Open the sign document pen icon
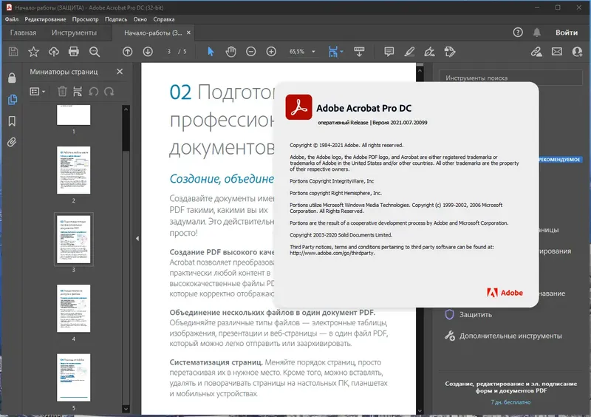The width and height of the screenshot is (591, 417). pyautogui.click(x=429, y=52)
